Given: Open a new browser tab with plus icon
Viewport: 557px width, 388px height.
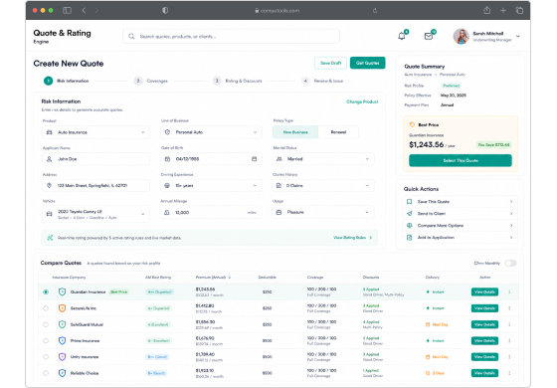Looking at the screenshot, I should pos(503,10).
